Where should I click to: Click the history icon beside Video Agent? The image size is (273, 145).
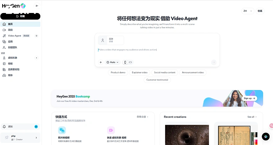tap(36, 36)
